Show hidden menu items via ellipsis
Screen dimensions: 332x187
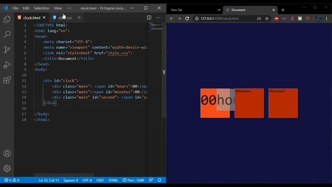(69, 8)
